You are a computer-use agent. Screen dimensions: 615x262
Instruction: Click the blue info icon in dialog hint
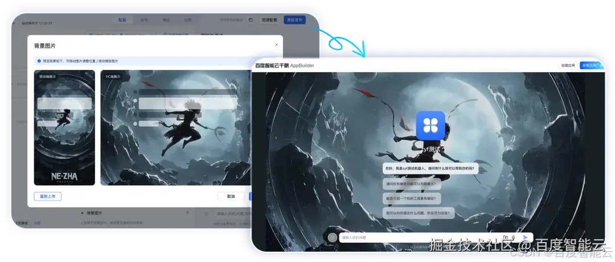click(x=39, y=61)
